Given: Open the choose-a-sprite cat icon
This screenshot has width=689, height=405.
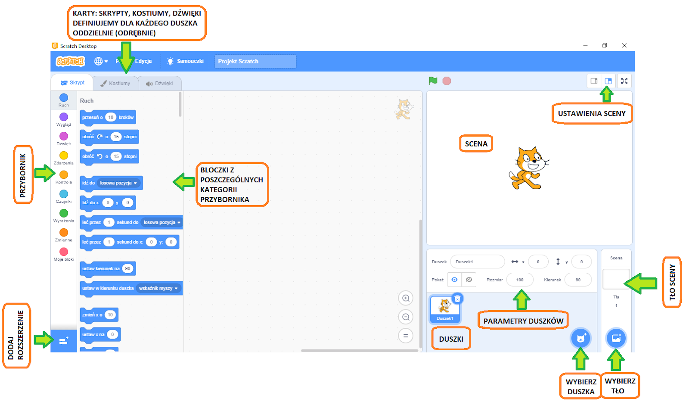Looking at the screenshot, I should (x=581, y=338).
